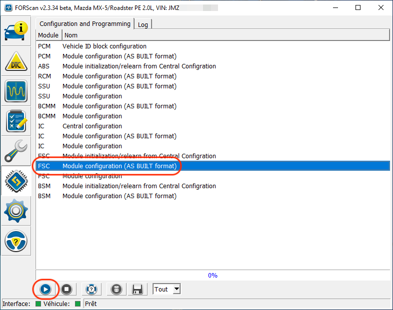Click the trash delete toolbar icon
This screenshot has width=393, height=310.
(x=116, y=289)
